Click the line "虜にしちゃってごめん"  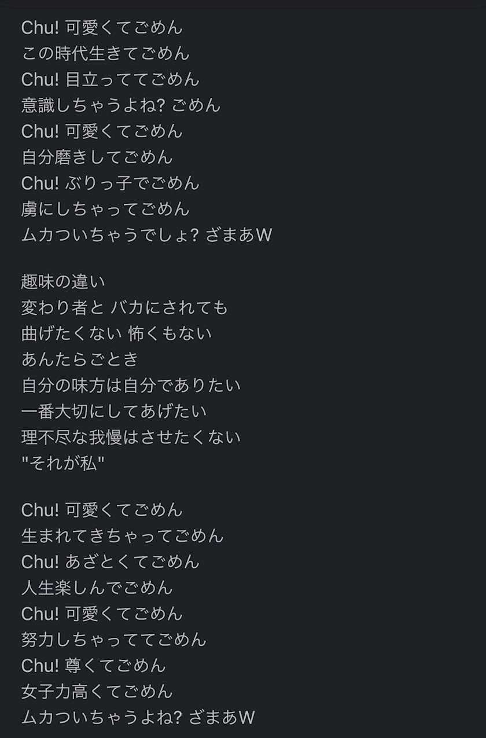(x=105, y=209)
